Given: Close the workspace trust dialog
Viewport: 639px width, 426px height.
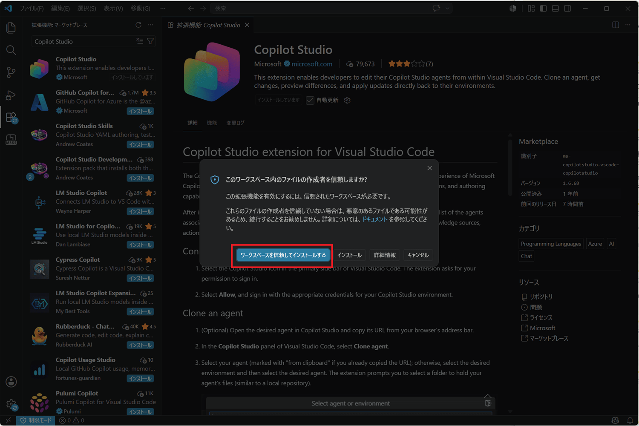Looking at the screenshot, I should pos(429,168).
